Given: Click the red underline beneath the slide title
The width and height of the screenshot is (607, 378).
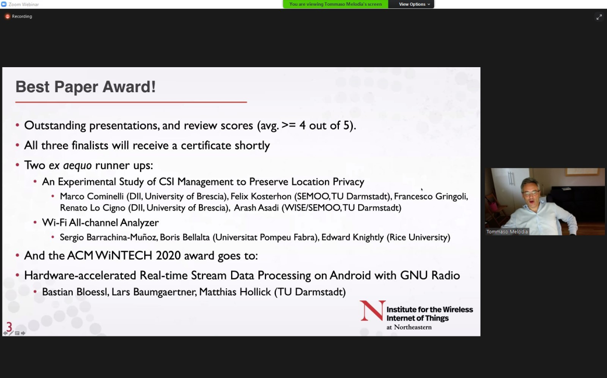Looking at the screenshot, I should (130, 99).
